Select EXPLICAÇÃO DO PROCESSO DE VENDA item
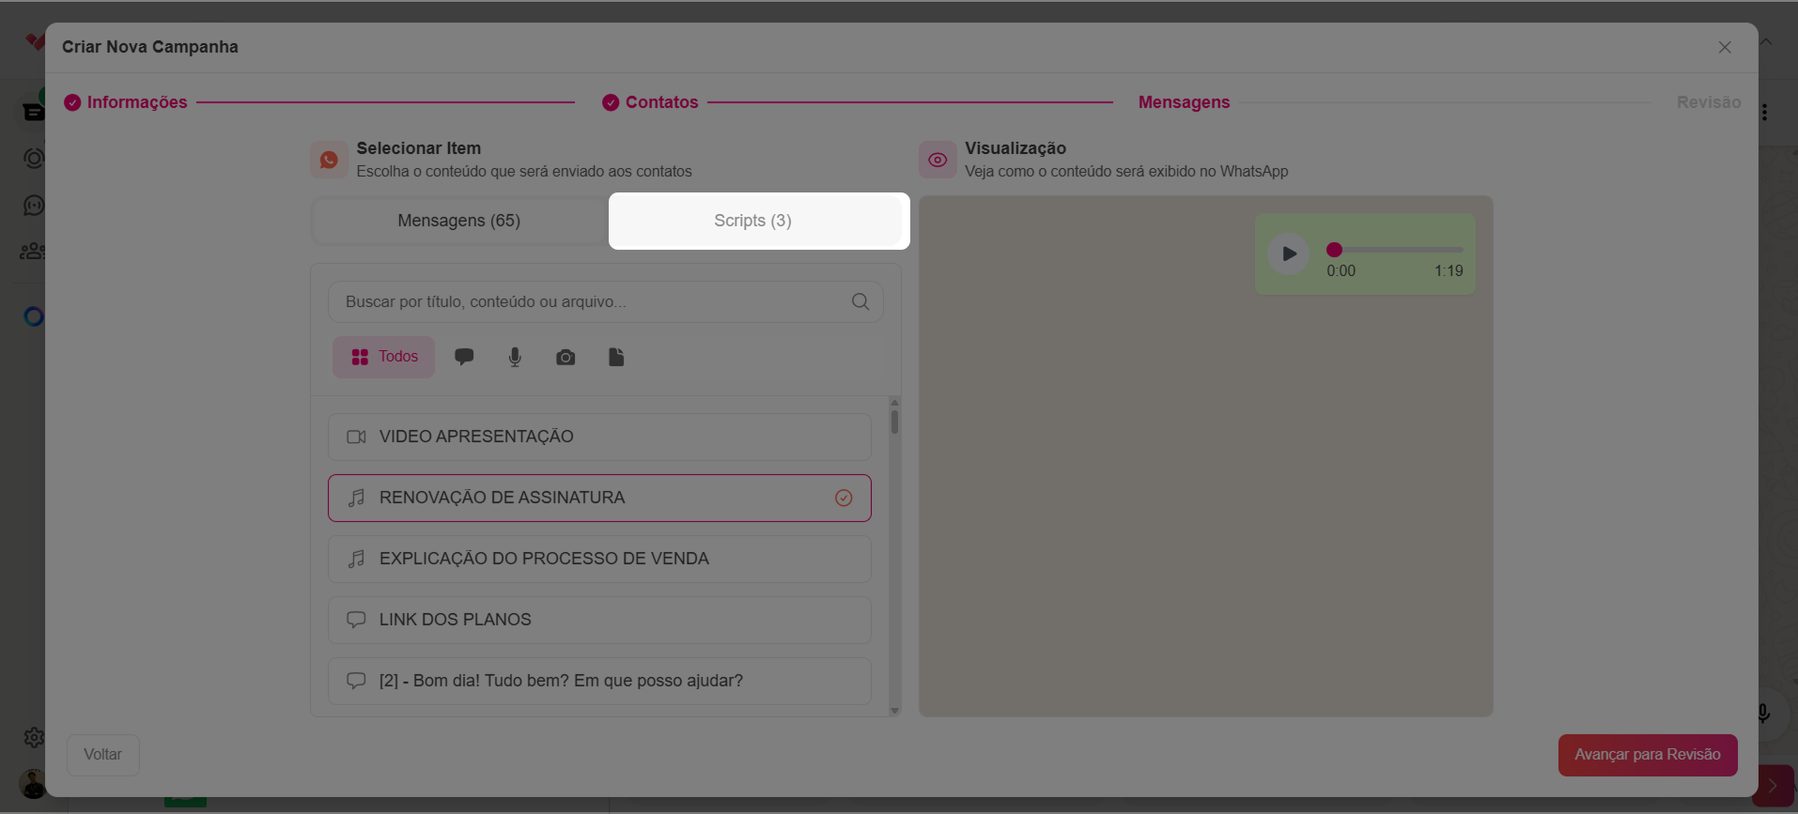This screenshot has width=1798, height=814. (x=599, y=559)
